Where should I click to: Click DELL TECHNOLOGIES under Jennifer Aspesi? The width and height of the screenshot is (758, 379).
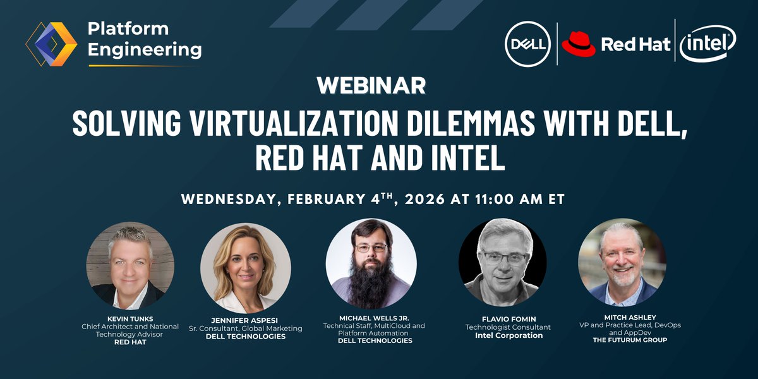(x=246, y=337)
